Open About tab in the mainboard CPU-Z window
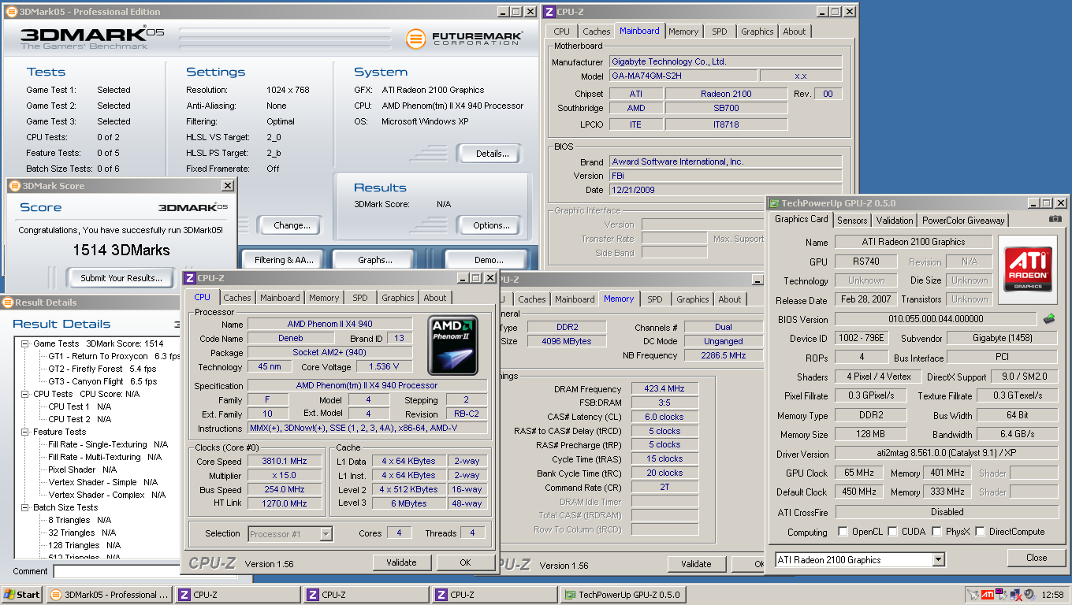 [x=795, y=32]
